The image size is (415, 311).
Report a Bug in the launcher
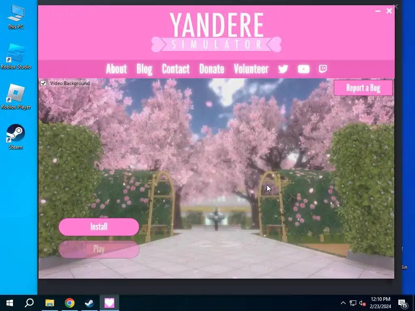pos(363,88)
